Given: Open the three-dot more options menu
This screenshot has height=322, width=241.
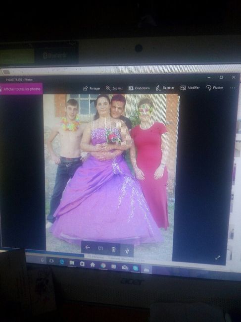Looking at the screenshot, I should (x=233, y=88).
